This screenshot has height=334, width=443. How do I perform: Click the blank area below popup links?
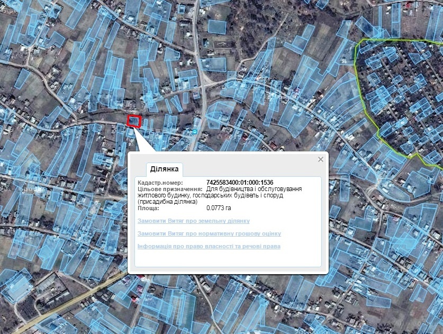pos(228,258)
